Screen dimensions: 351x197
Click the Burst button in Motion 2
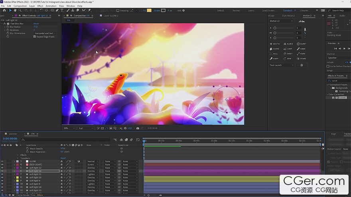[301, 44]
